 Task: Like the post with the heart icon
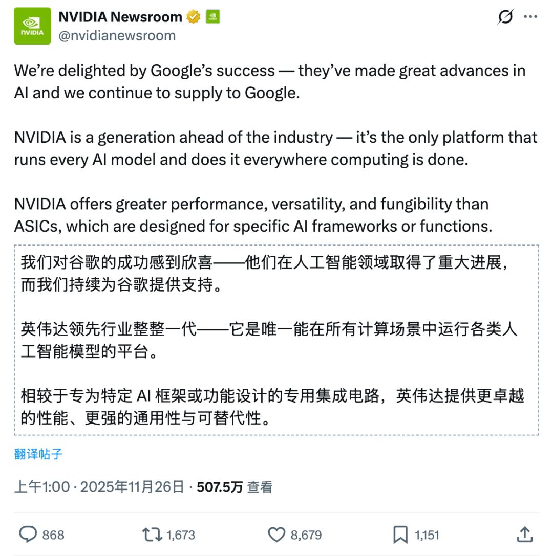click(276, 535)
